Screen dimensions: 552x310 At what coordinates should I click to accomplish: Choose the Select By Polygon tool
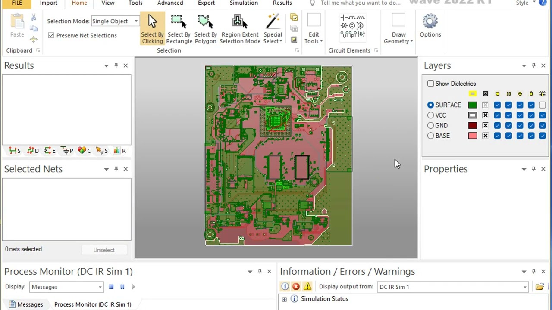(x=206, y=28)
